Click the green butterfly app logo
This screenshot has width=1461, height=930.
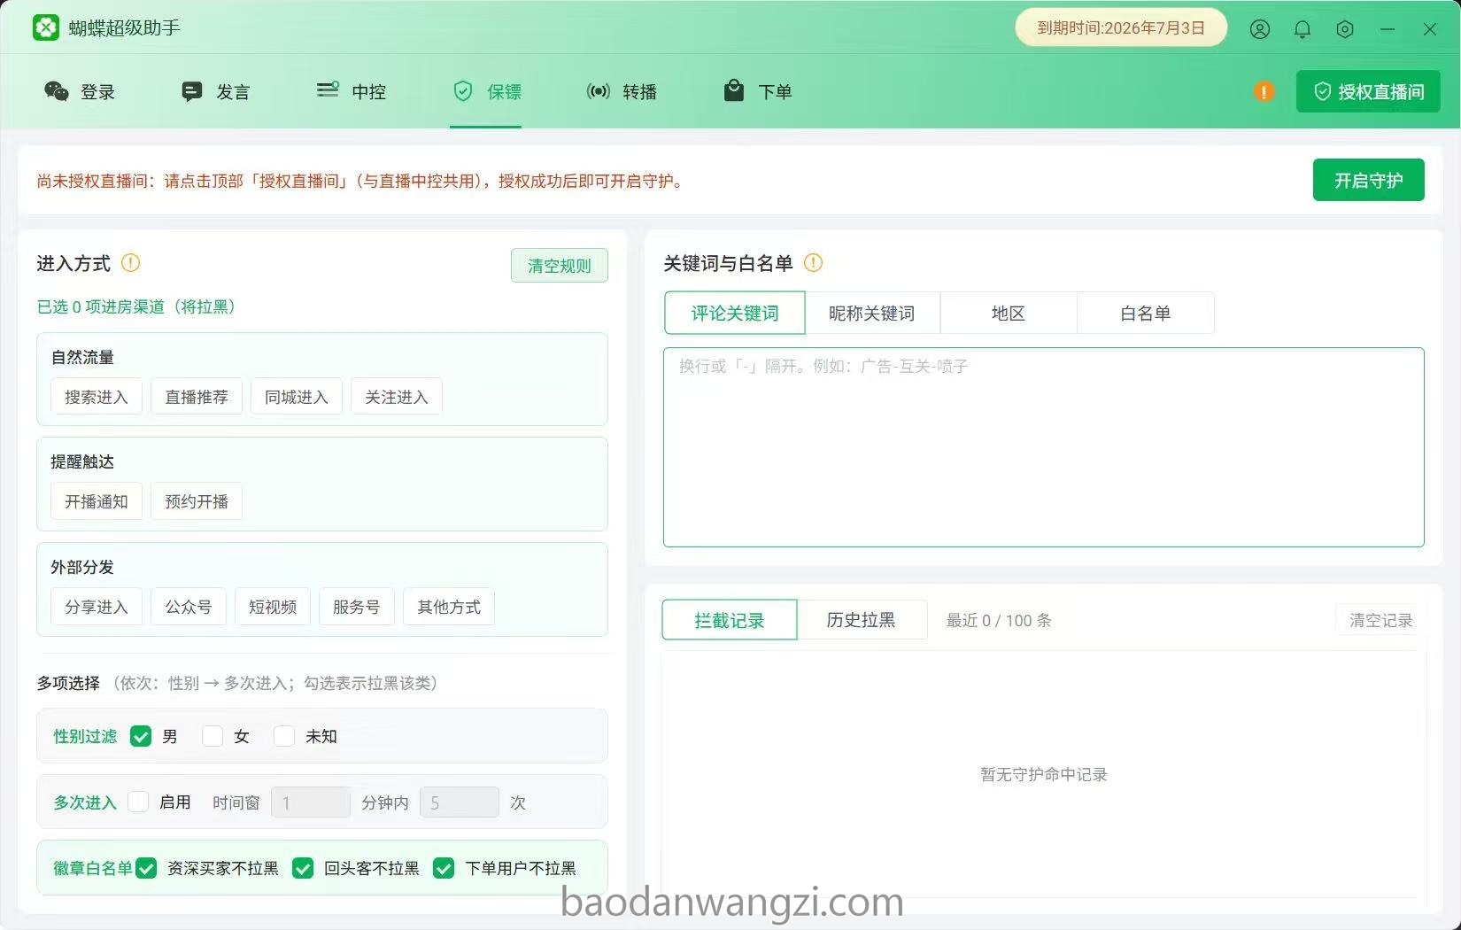46,27
